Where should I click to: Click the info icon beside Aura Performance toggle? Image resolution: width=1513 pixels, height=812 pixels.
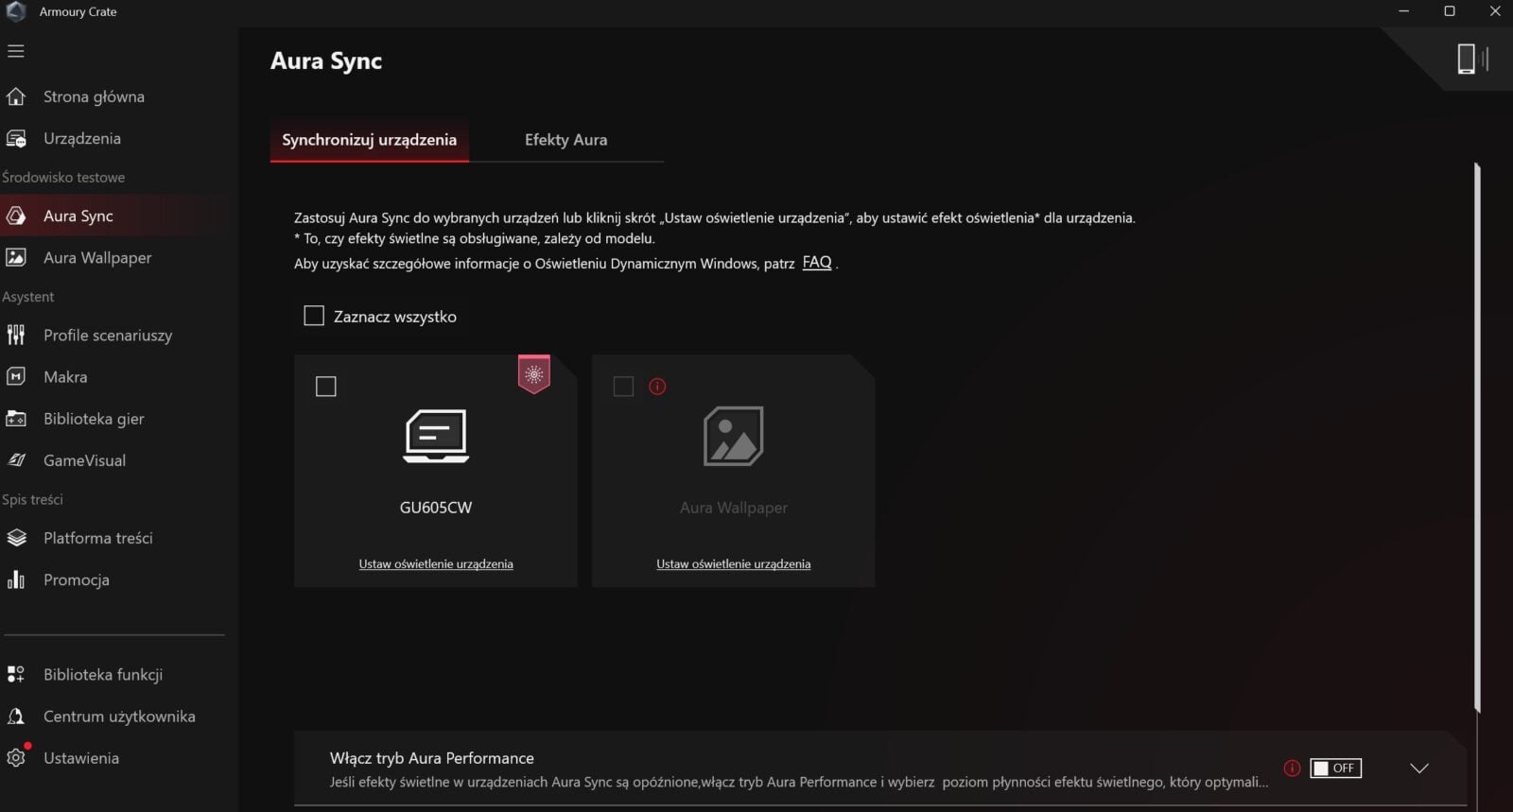[1292, 768]
